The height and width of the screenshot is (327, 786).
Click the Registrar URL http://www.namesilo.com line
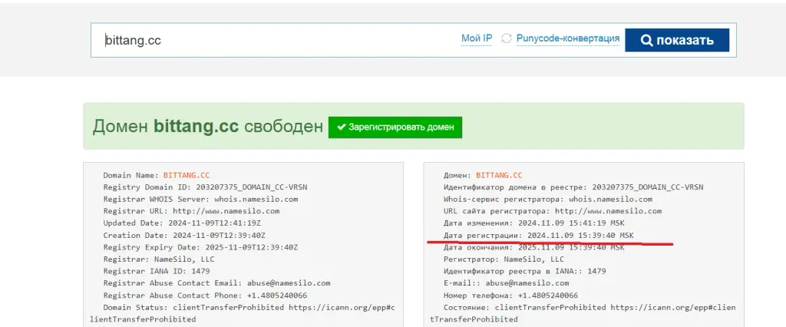[191, 211]
